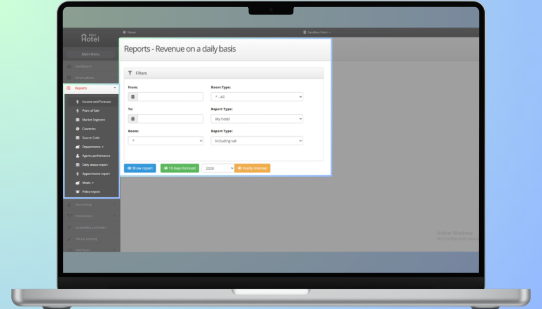Open the Room Type dropdown

[257, 97]
